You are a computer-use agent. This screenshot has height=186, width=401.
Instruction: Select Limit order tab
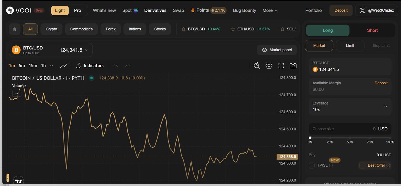(350, 46)
